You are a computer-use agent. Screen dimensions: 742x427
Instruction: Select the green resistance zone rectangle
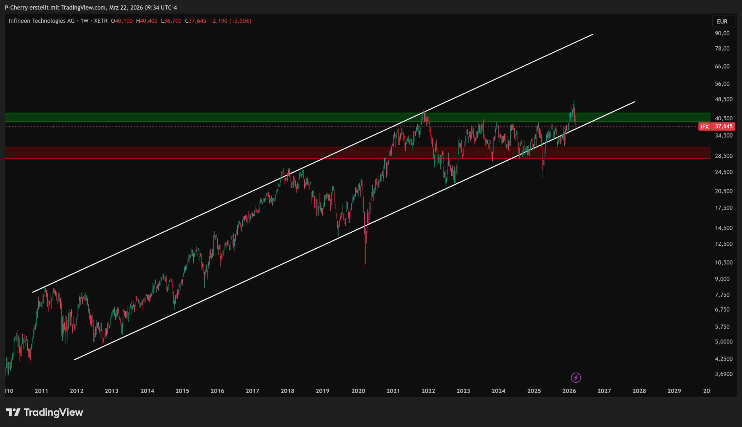coord(205,117)
